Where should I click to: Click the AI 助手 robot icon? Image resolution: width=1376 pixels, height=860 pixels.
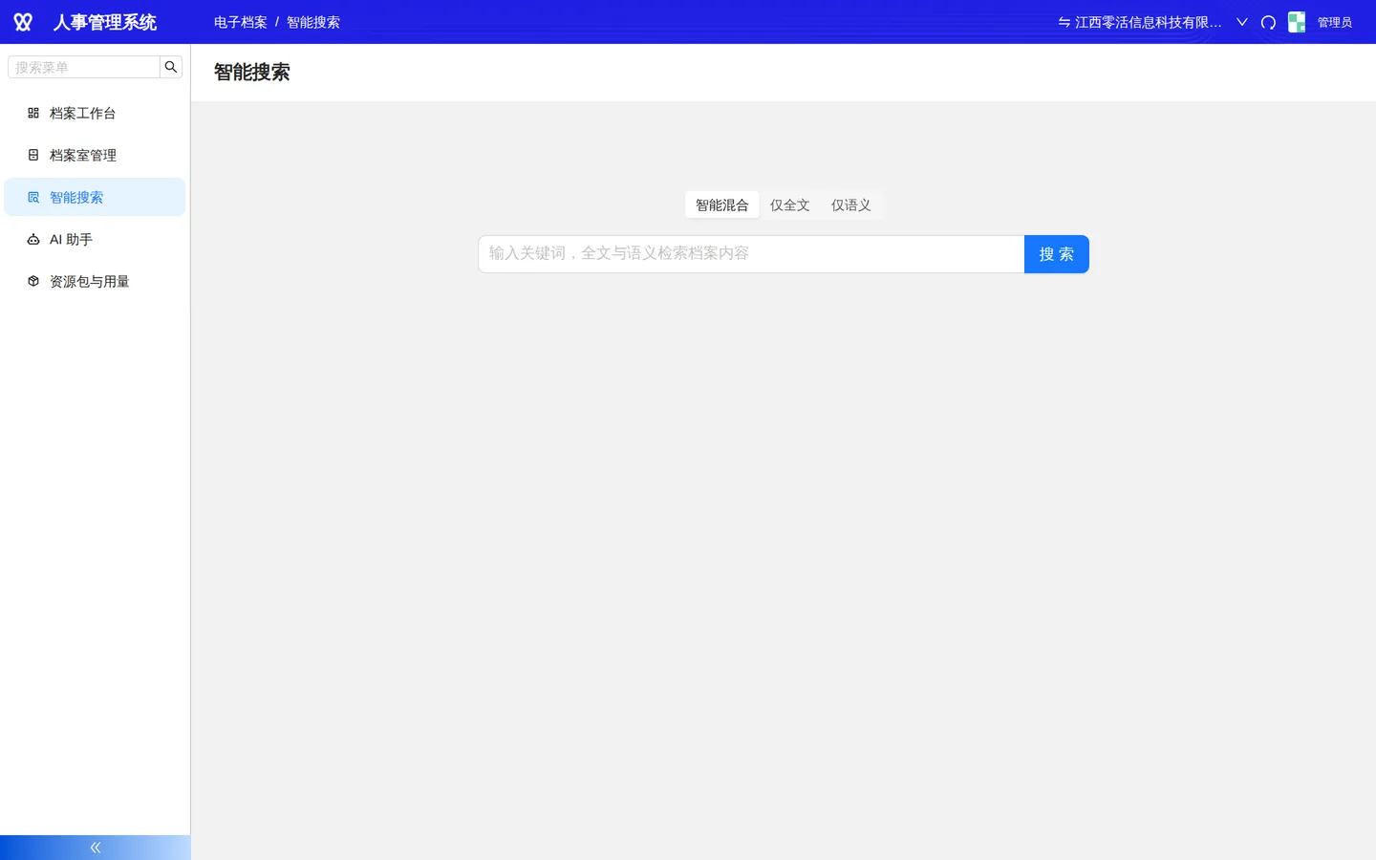[x=33, y=239]
